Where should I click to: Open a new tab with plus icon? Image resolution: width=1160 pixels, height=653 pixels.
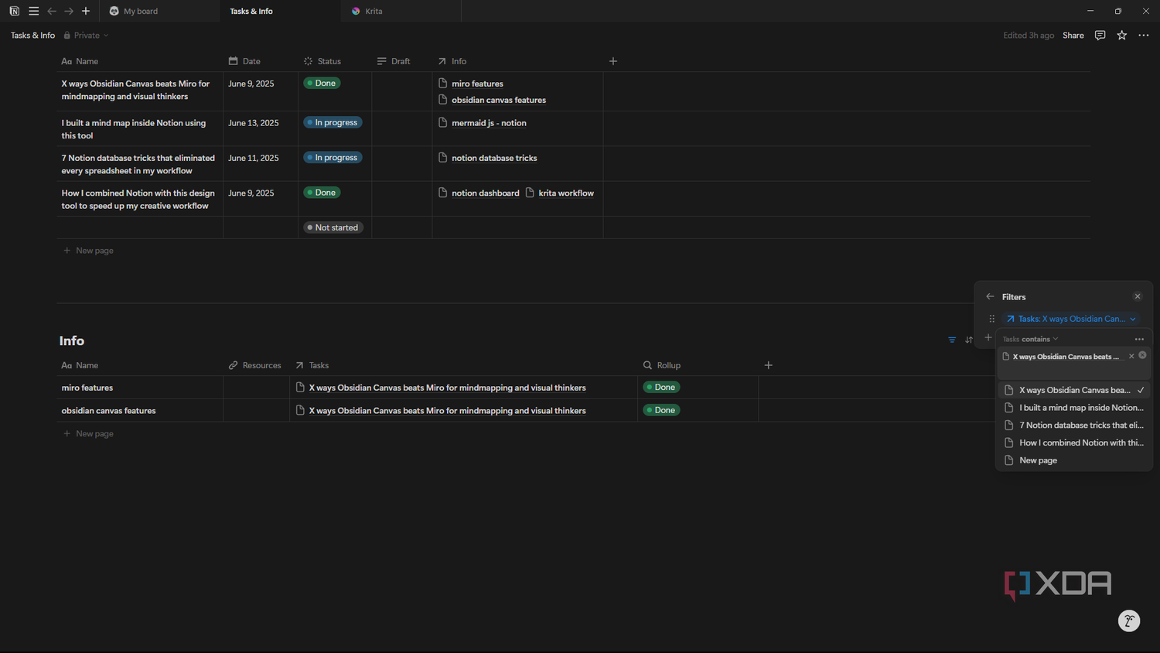[86, 11]
